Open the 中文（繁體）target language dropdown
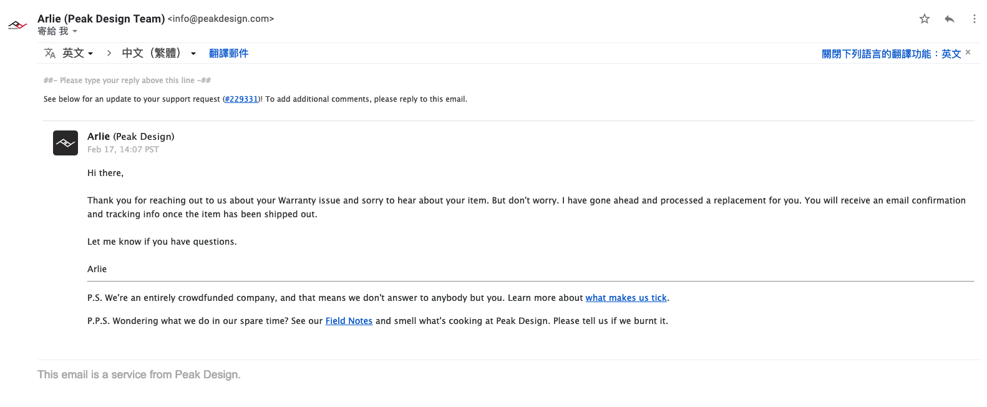The image size is (987, 407). pyautogui.click(x=159, y=53)
